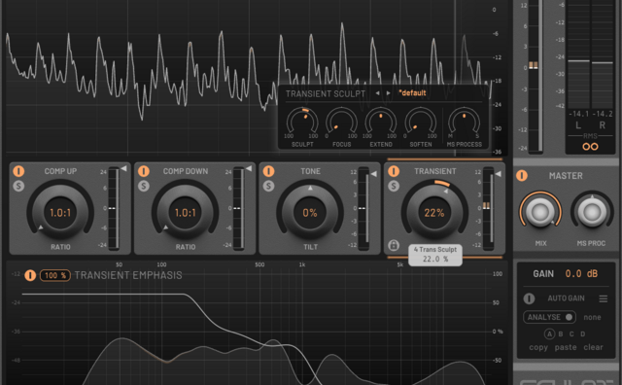Expand the COMP UP meter arrow

coord(124,169)
